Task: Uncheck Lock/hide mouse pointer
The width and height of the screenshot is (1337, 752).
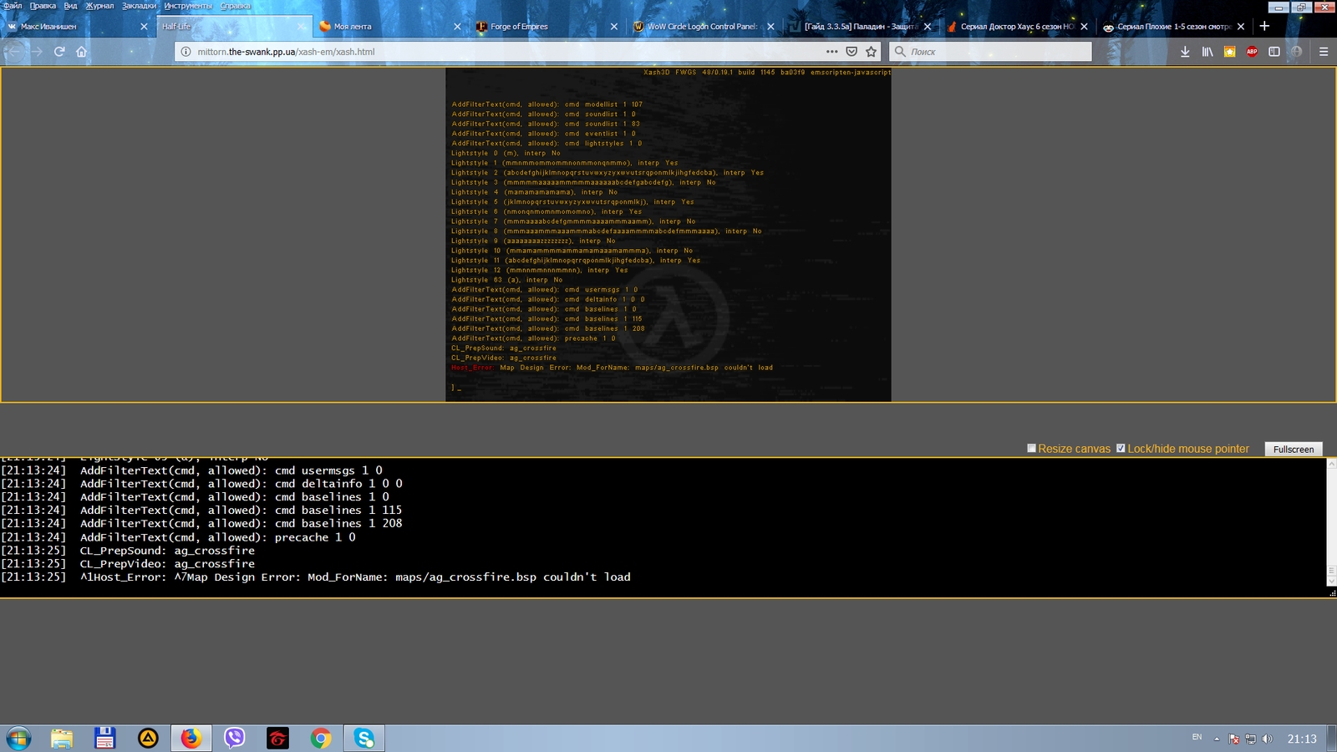Action: 1121,449
